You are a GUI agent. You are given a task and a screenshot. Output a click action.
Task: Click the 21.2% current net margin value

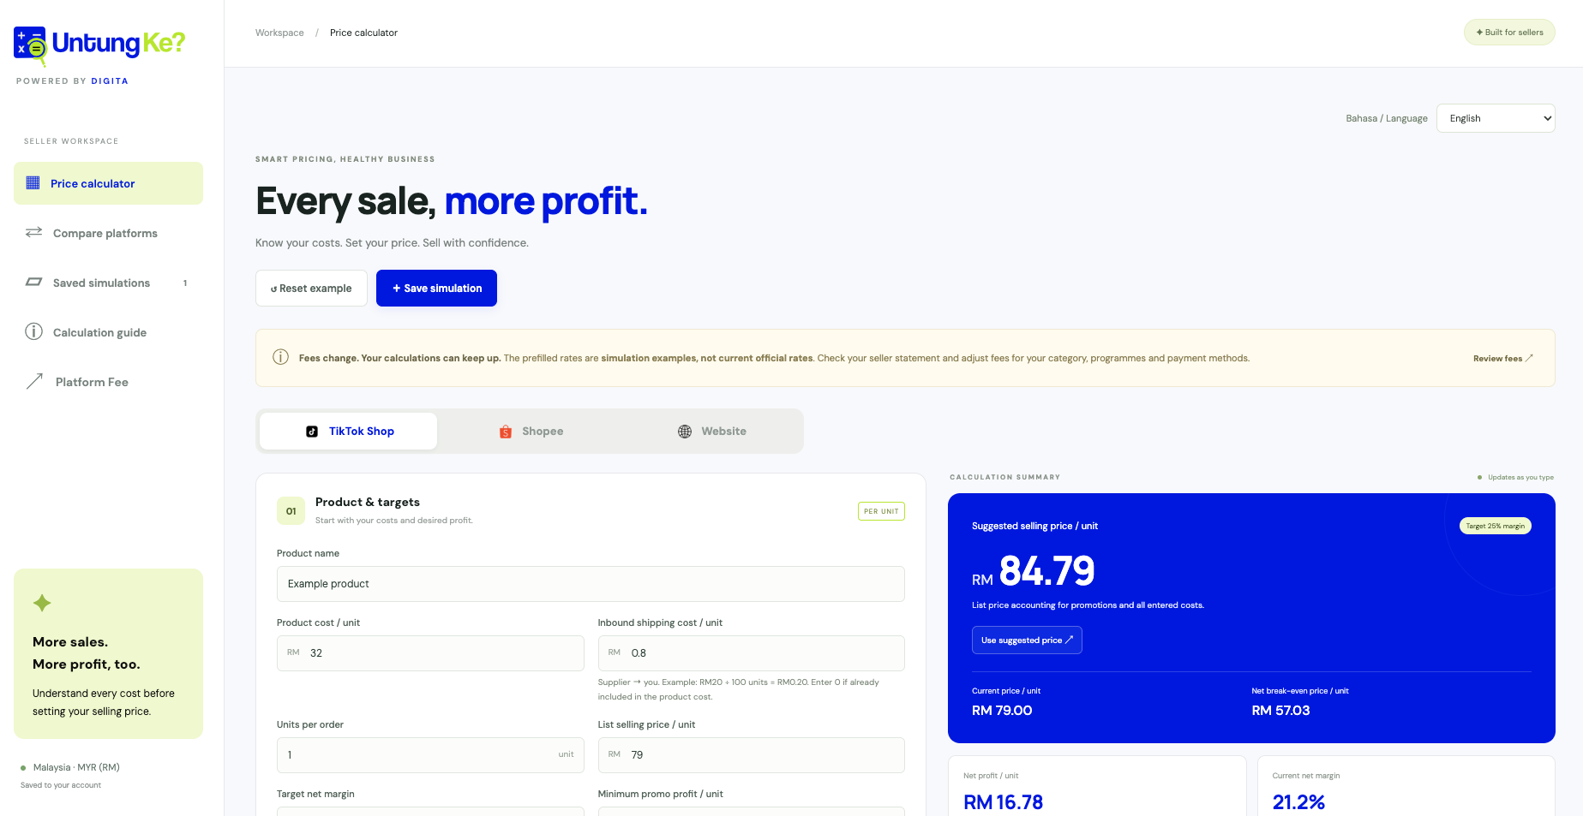[1298, 802]
